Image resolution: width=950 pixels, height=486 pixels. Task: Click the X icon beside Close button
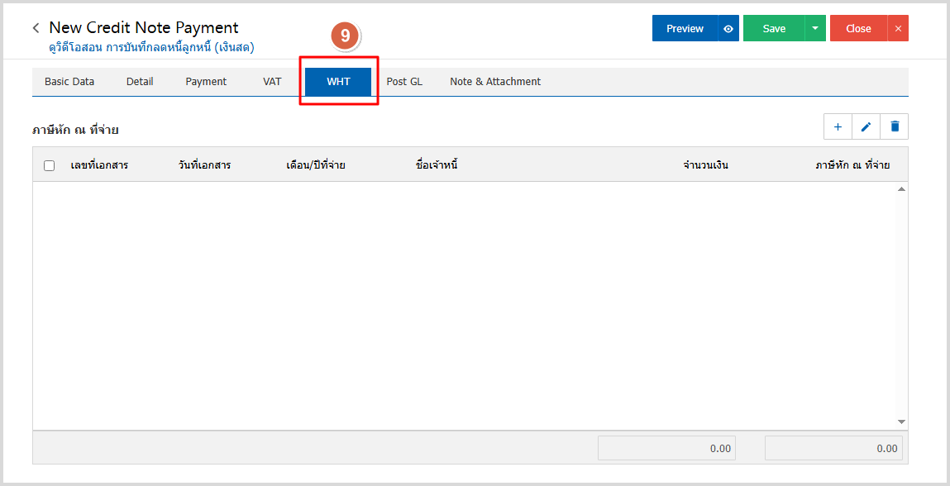click(898, 29)
